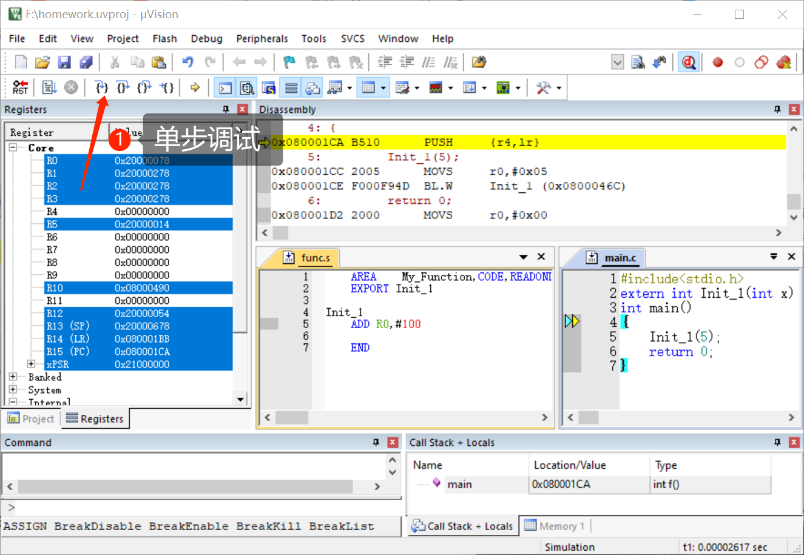
Task: Close the Registers panel
Action: click(x=242, y=109)
